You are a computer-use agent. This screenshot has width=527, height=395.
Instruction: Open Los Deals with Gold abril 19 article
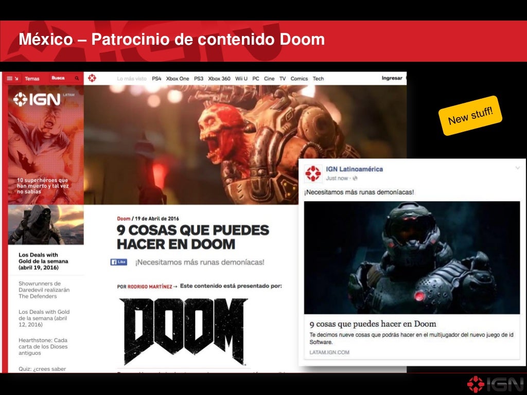(43, 261)
